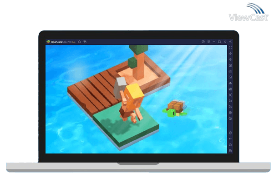
Task: Enter fullscreen mode from the side toolbar
Action: click(230, 48)
